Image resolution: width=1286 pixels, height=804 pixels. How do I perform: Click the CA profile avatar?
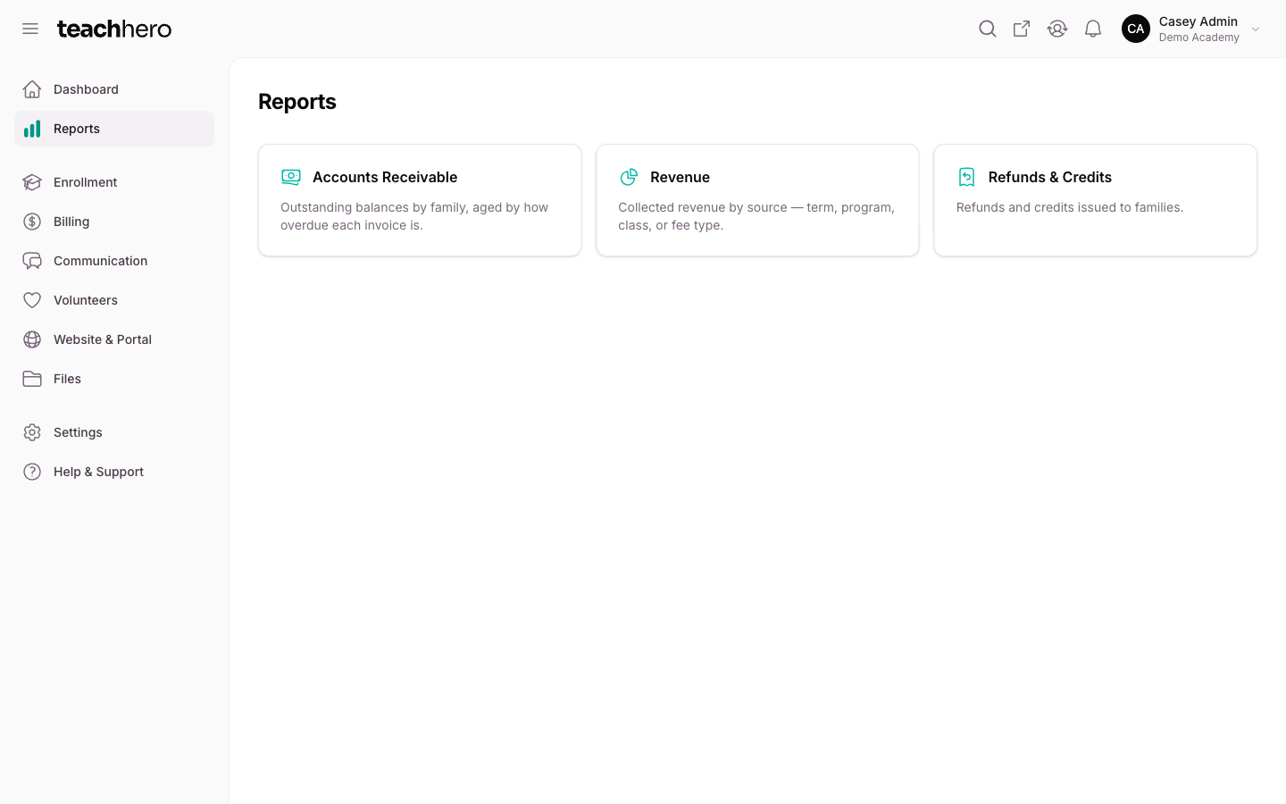pyautogui.click(x=1136, y=29)
